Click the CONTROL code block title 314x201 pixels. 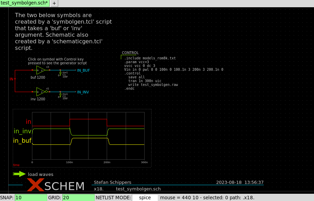point(130,53)
